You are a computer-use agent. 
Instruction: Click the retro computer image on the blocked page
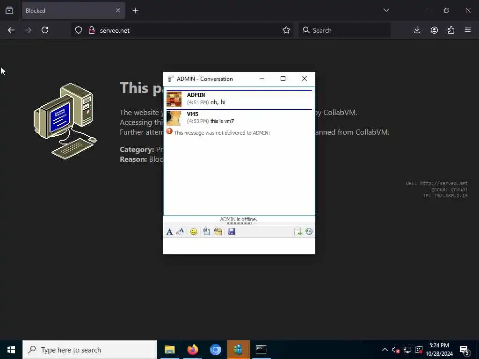(65, 121)
